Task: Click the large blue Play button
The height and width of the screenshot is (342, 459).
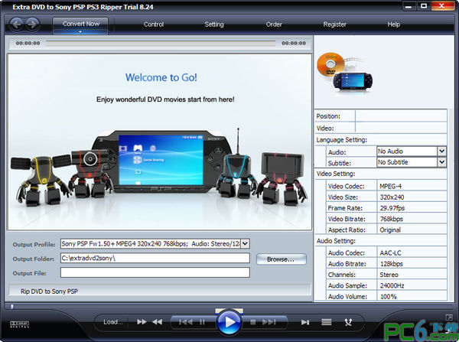Action: point(228,323)
